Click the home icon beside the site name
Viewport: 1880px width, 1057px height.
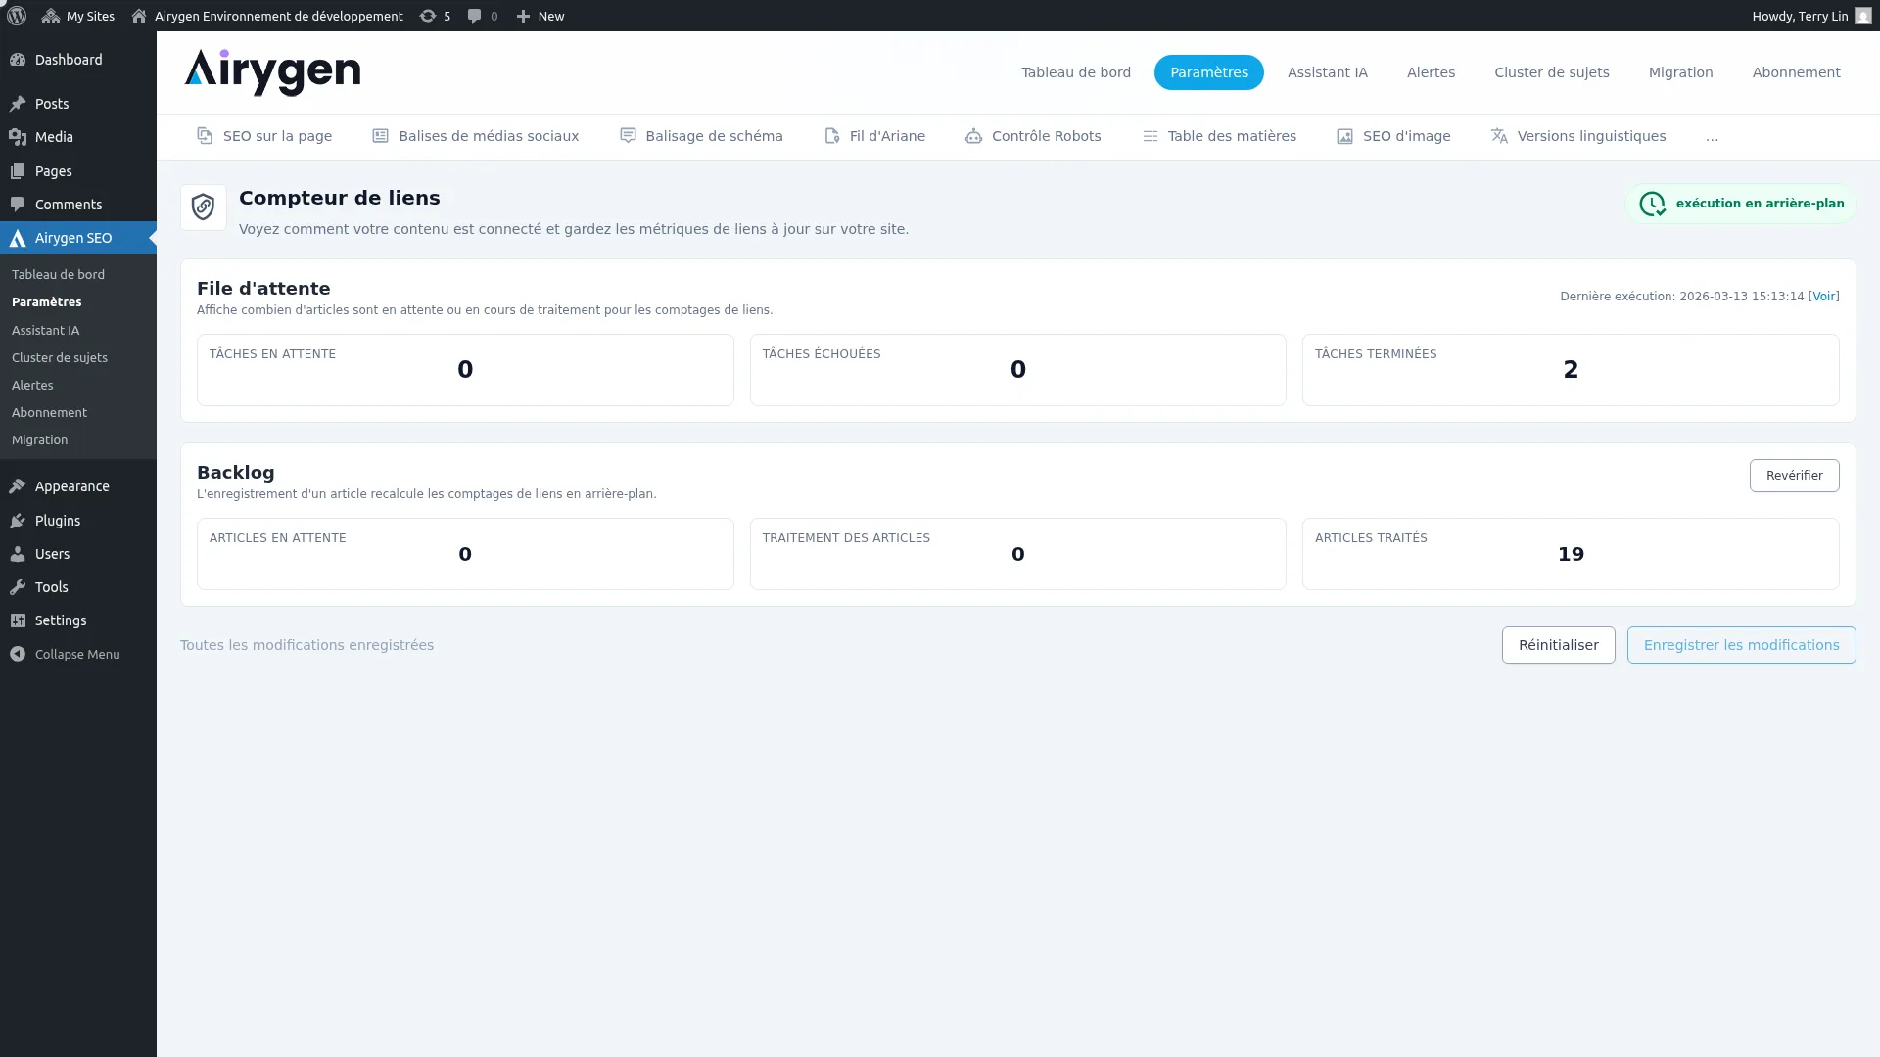pos(139,16)
